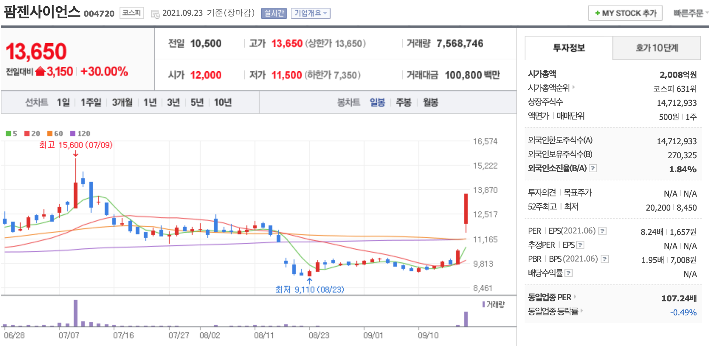The image size is (715, 346).
Task: Select the 월봉 candlestick chart
Action: (x=430, y=102)
